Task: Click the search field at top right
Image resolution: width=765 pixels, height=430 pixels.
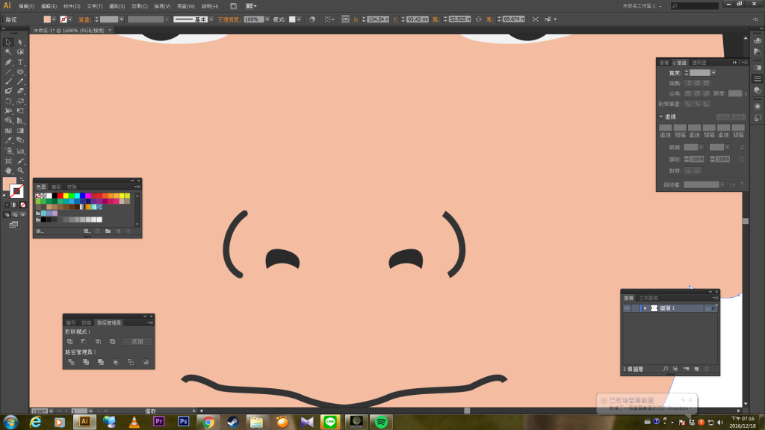Action: tap(695, 6)
